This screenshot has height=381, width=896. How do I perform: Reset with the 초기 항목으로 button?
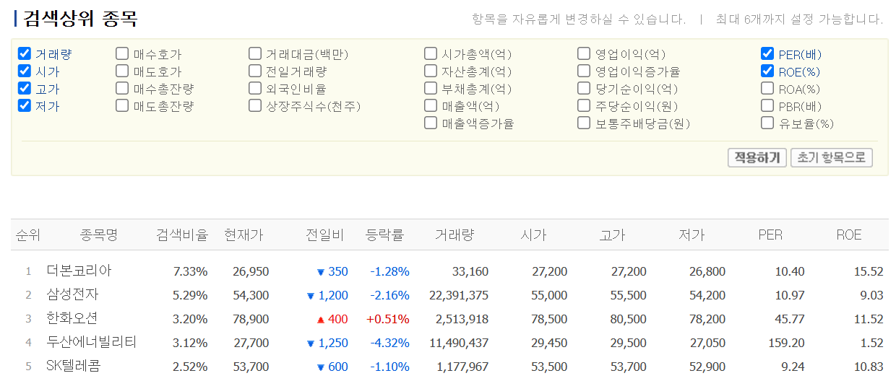(832, 157)
